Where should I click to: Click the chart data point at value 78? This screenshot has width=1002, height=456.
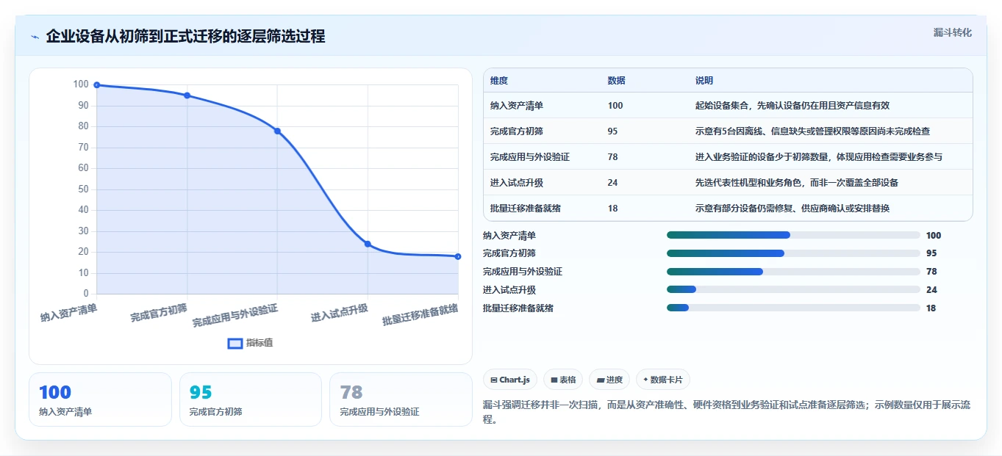point(277,131)
